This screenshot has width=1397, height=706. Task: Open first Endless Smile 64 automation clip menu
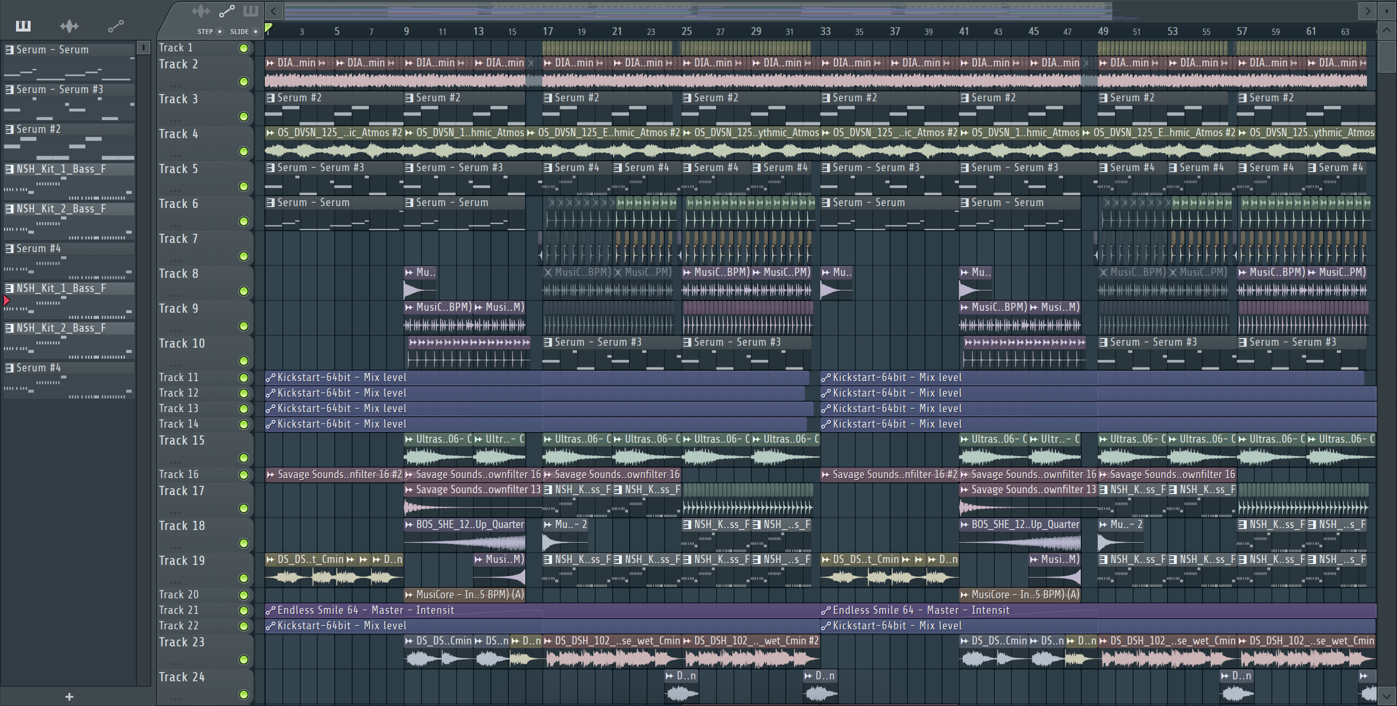click(x=270, y=610)
